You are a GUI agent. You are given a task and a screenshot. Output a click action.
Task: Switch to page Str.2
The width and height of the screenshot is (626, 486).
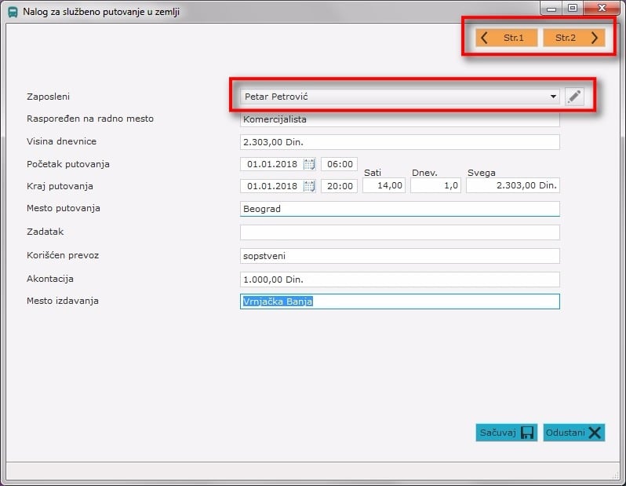click(573, 38)
